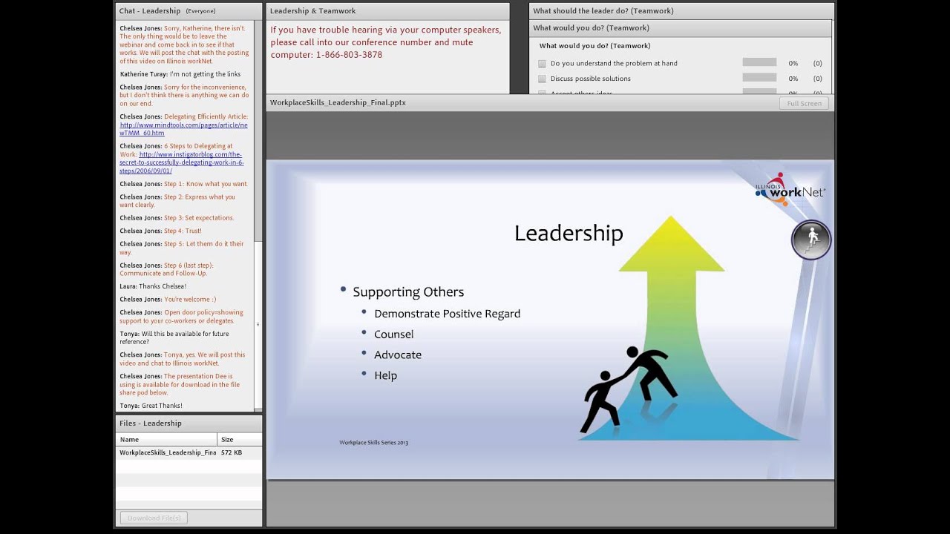This screenshot has width=950, height=534.
Task: Click the 'Leadership & Teamwork' notes pod title
Action: [312, 11]
